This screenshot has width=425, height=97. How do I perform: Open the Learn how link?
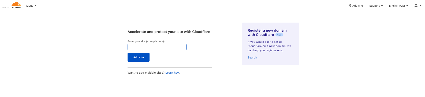(x=173, y=73)
